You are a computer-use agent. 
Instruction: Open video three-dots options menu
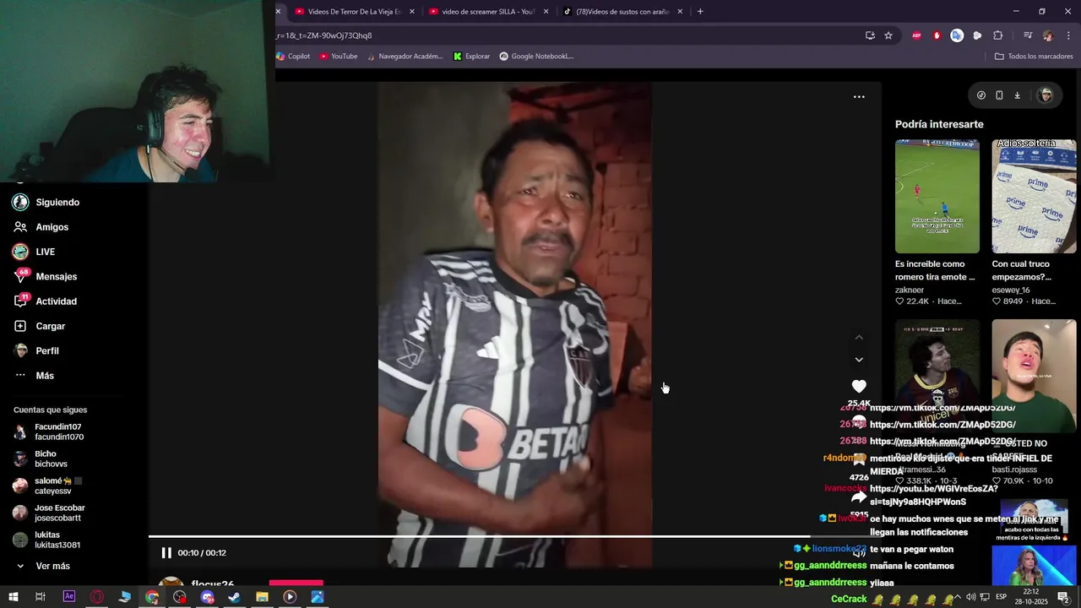(859, 97)
